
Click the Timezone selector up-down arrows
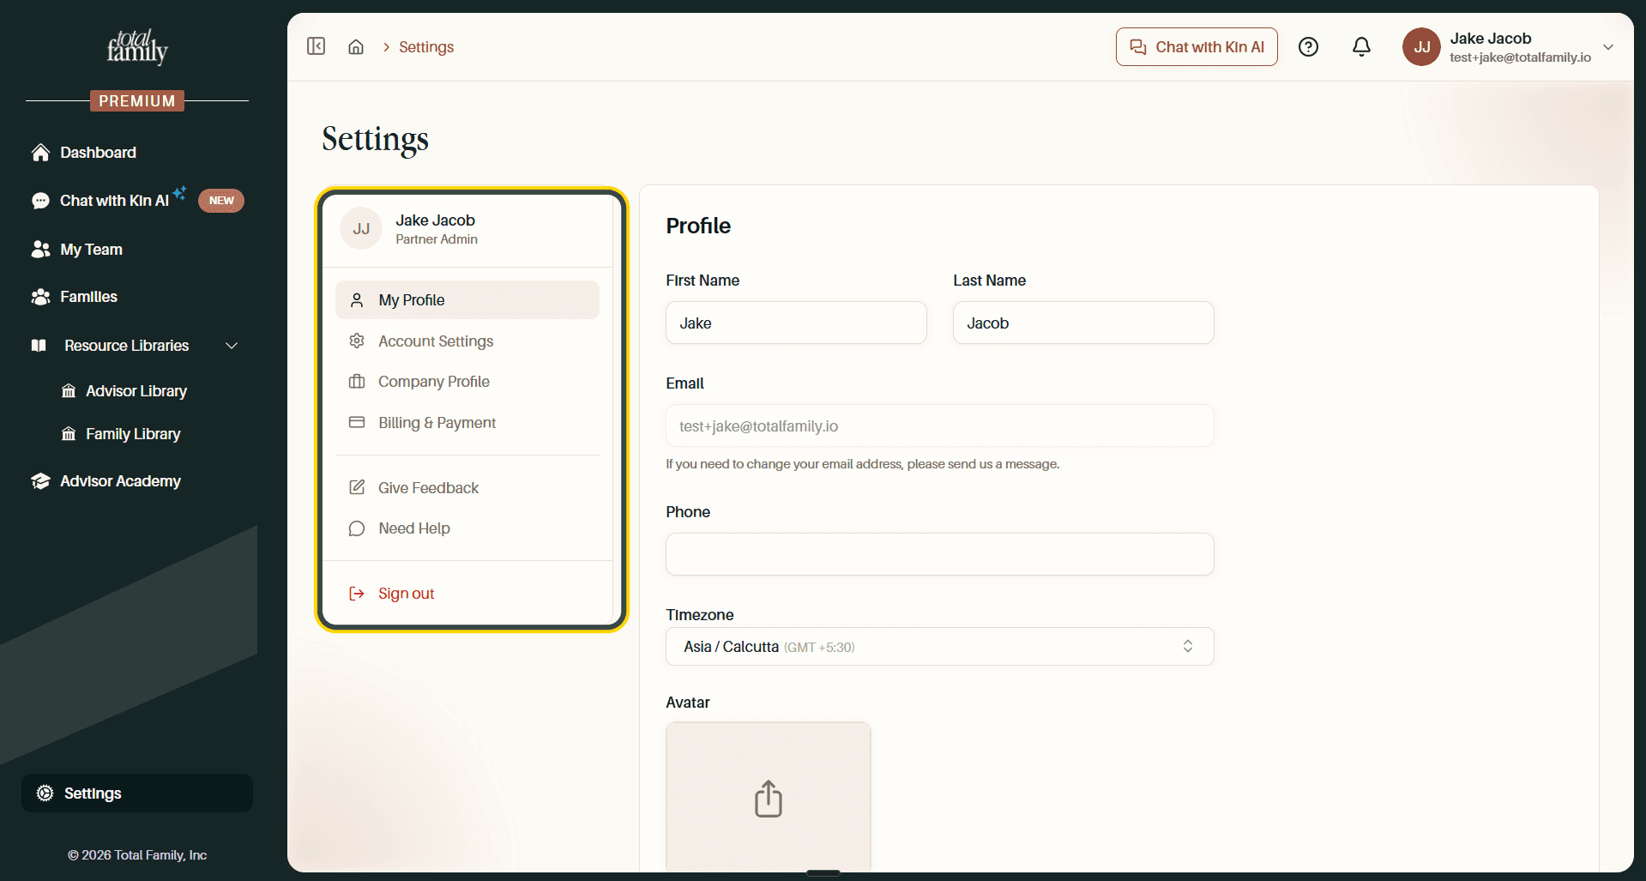[1188, 646]
